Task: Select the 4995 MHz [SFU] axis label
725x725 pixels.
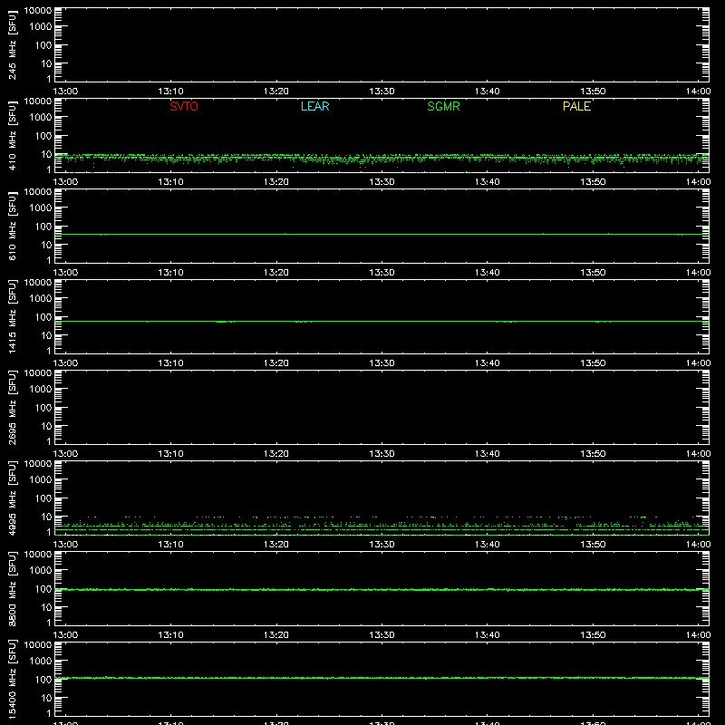Action: [x=12, y=498]
